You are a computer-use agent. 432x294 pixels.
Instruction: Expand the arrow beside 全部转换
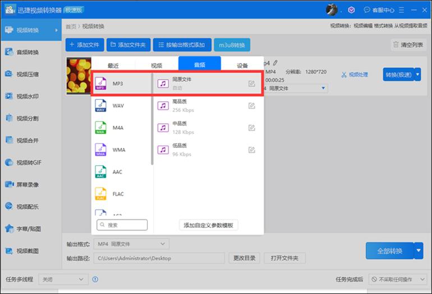[419, 250]
